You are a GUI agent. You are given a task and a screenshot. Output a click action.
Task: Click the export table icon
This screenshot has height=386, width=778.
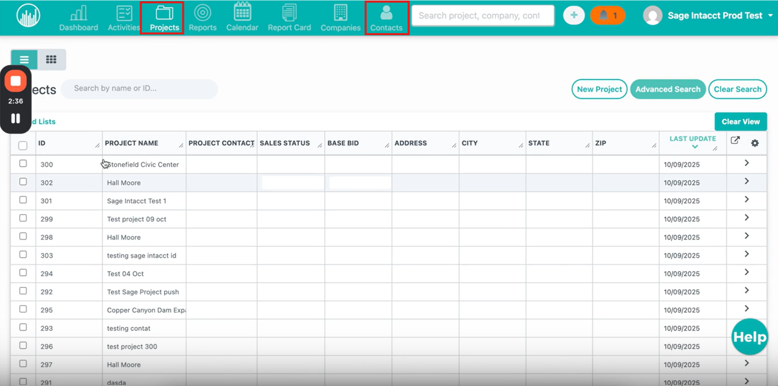(735, 141)
